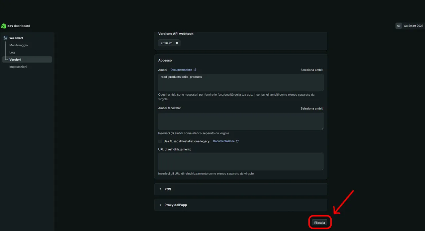Click the code brackets icon beside Wa Smart 2027

(398, 26)
